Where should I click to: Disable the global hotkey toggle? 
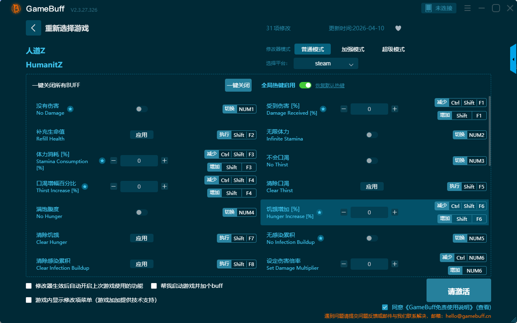[x=305, y=85]
